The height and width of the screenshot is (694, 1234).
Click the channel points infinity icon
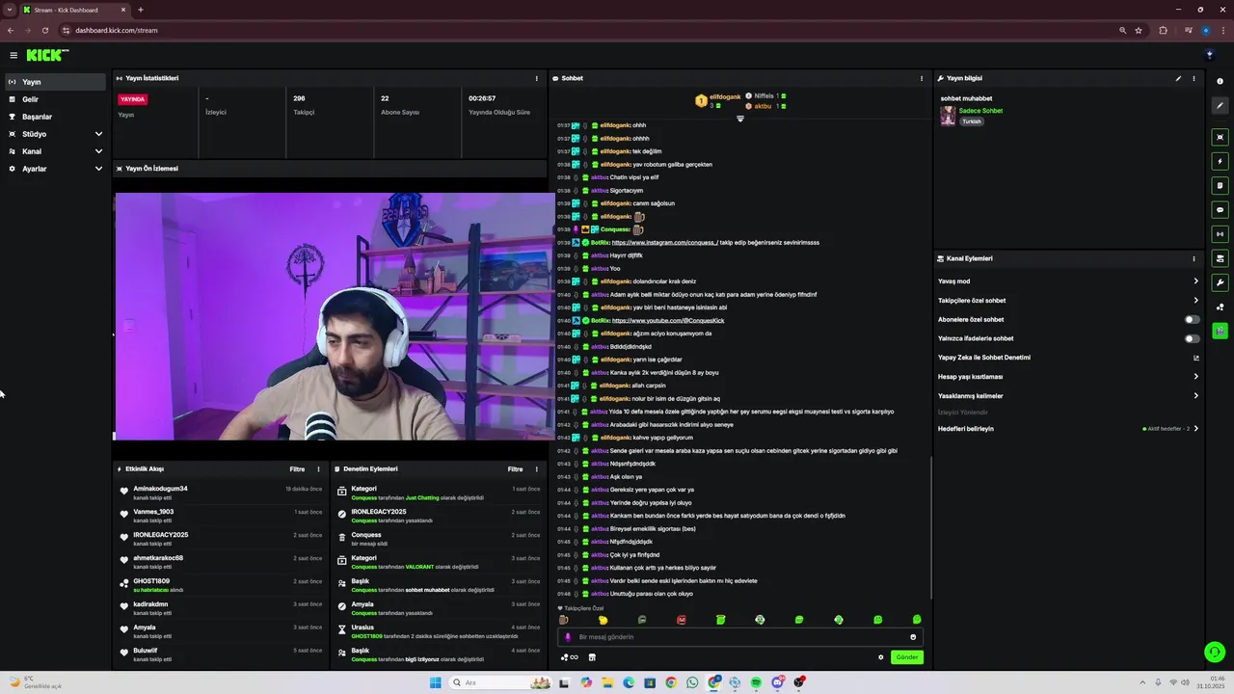click(570, 657)
